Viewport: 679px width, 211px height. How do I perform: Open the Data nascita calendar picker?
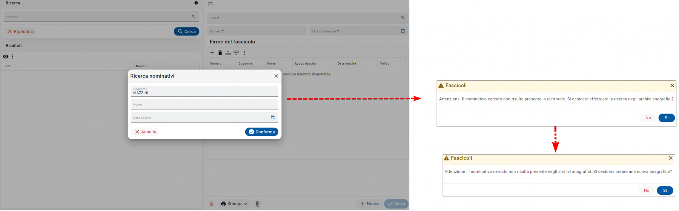coord(273,117)
